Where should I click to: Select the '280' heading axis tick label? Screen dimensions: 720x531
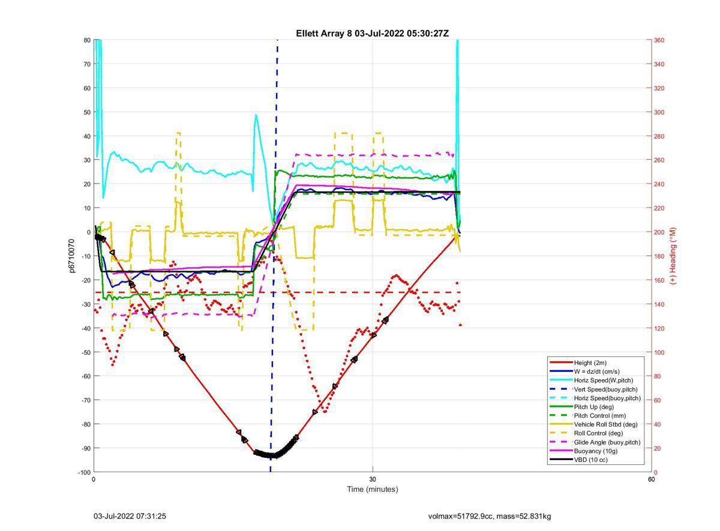click(659, 136)
